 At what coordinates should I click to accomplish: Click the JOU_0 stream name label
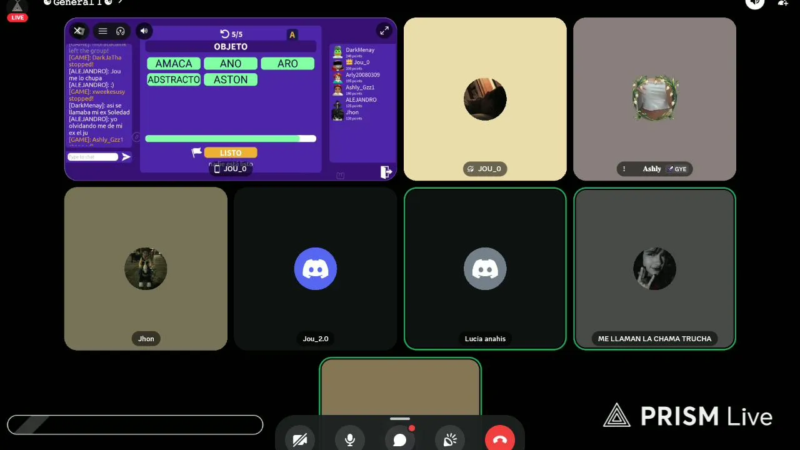coord(231,169)
